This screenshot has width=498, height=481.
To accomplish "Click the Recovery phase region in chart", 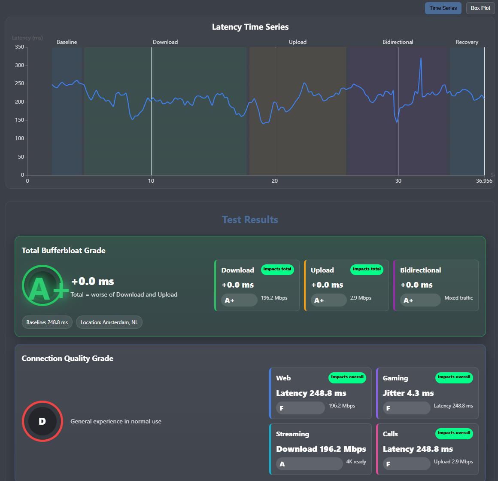I will (x=467, y=111).
